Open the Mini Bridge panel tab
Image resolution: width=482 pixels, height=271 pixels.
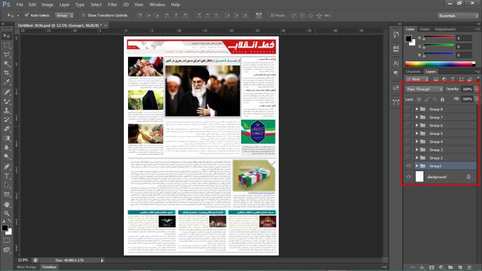pos(26,267)
